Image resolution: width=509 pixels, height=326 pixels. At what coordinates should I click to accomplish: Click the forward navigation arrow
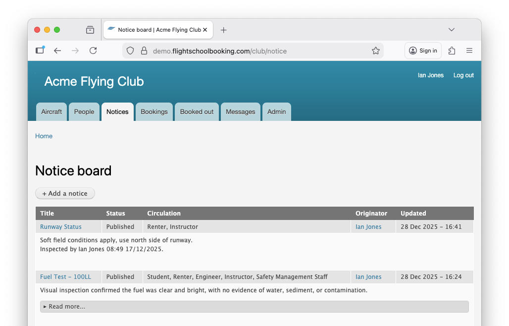point(75,50)
